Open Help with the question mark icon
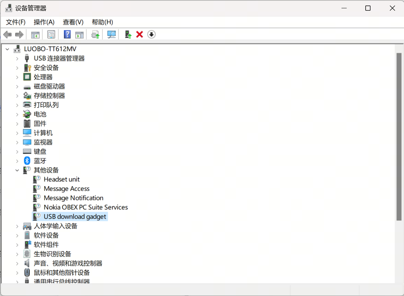 67,34
